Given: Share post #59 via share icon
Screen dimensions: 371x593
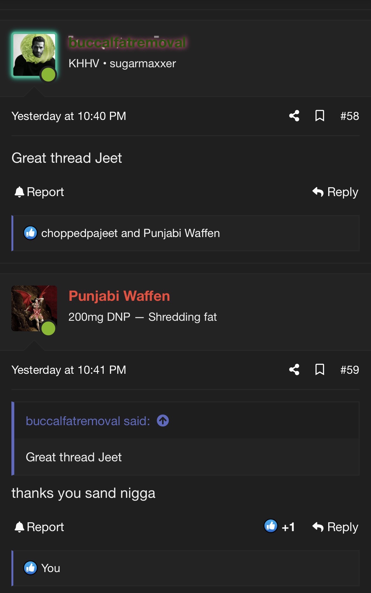Looking at the screenshot, I should [x=294, y=370].
